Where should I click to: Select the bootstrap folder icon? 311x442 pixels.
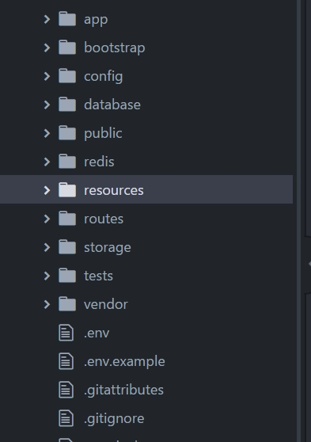pos(67,48)
